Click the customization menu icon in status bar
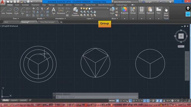191x107 pixels. coord(189,101)
